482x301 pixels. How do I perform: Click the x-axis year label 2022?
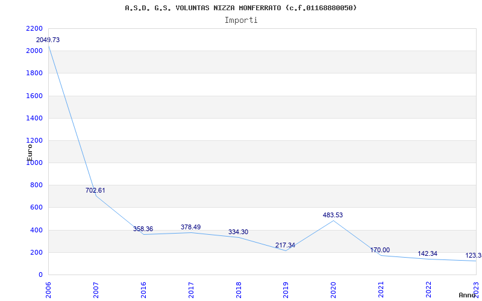click(x=428, y=290)
